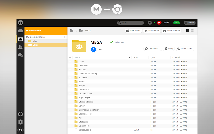This screenshot has height=134, width=214.
Task: Click the fotos folder icon in tree
Action: 30,41
